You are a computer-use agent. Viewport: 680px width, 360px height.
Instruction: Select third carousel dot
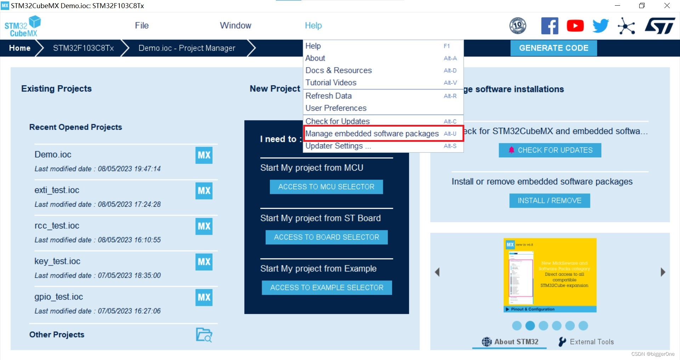pos(543,326)
